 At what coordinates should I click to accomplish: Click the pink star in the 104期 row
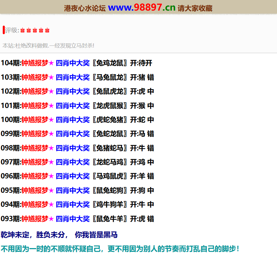click(51, 63)
